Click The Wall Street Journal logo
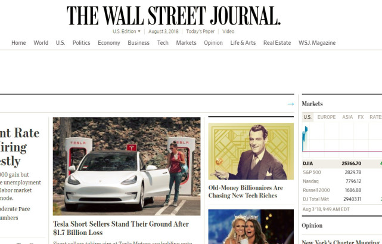The width and height of the screenshot is (382, 244). (x=173, y=16)
